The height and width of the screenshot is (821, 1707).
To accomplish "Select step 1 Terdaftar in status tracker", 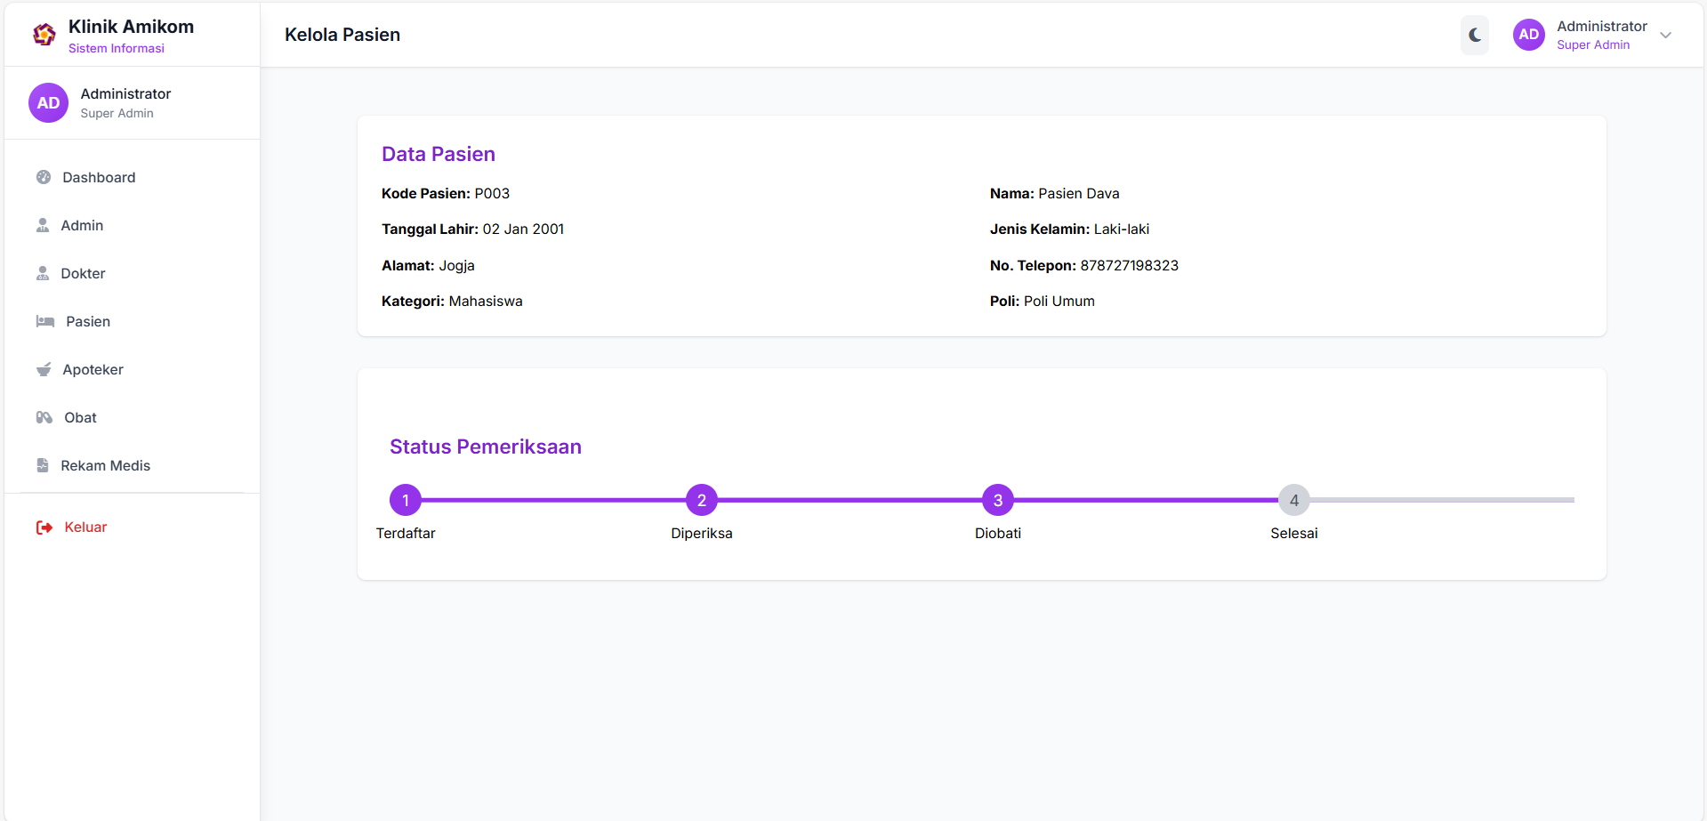I will (406, 500).
